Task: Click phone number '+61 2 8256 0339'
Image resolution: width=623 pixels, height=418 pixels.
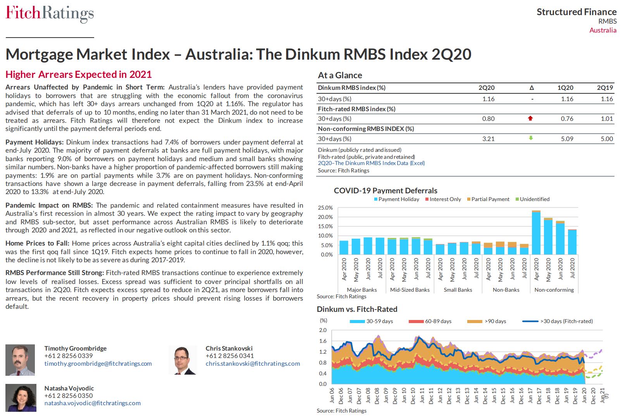Action: 69,356
